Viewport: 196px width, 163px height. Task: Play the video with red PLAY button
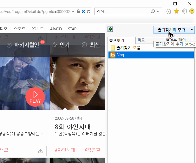click(x=35, y=97)
